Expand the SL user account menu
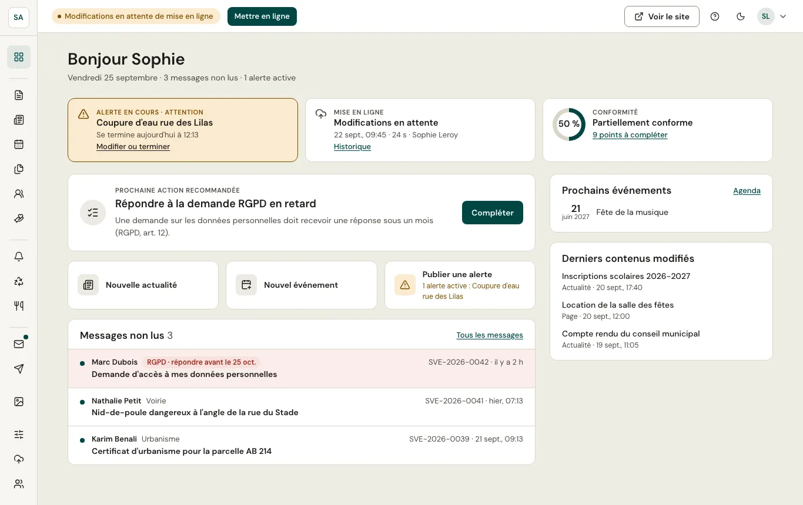This screenshot has width=803, height=505. [772, 16]
